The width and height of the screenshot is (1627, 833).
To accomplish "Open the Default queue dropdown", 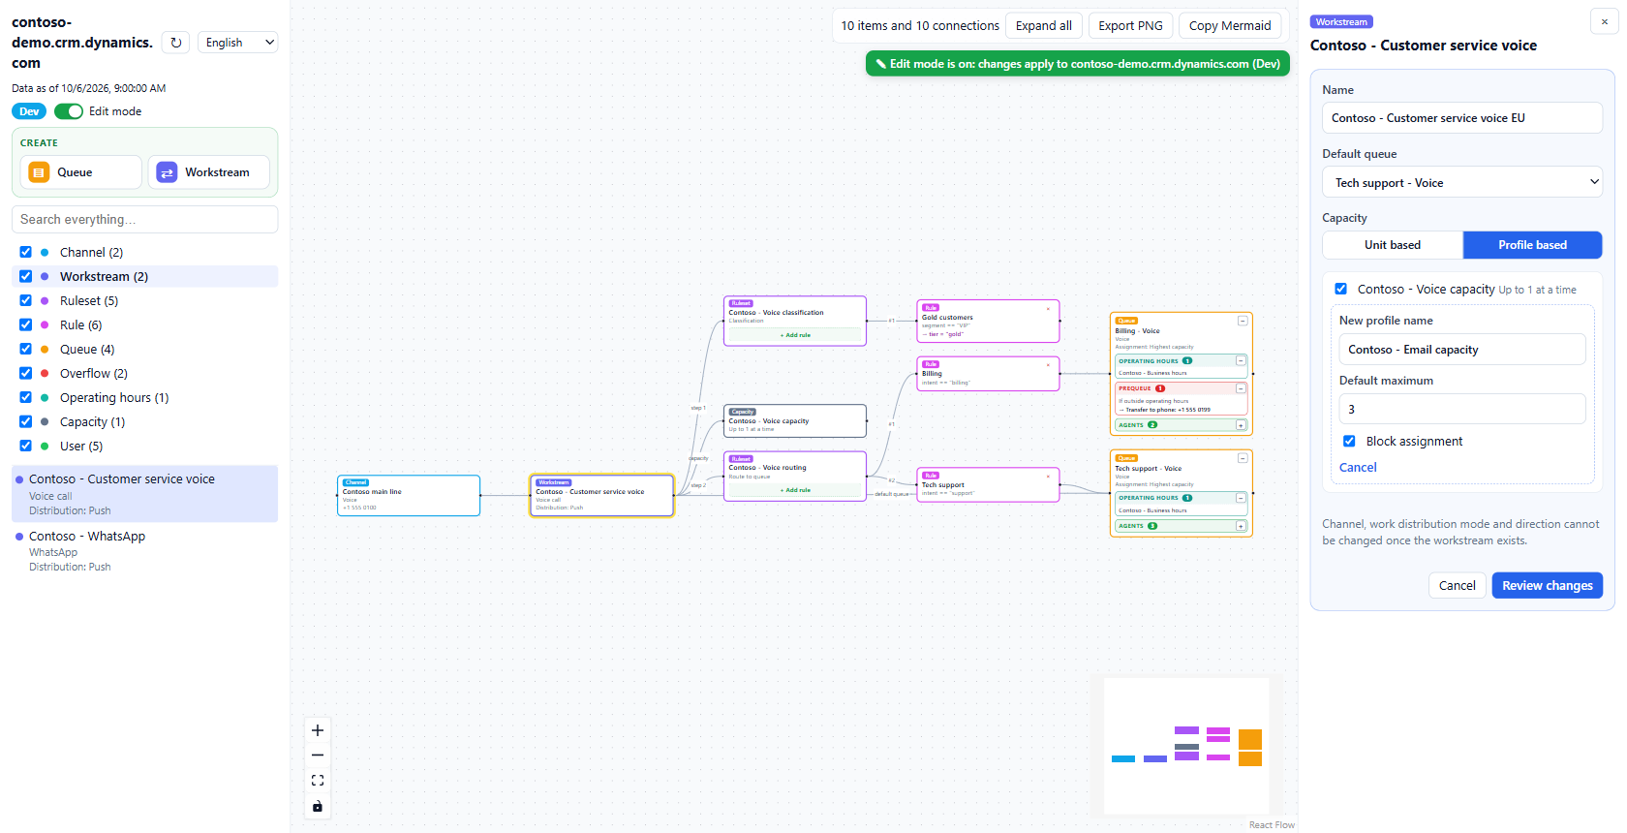I will (1462, 182).
